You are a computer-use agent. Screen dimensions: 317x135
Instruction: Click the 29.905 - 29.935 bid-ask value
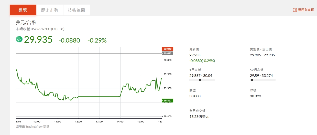pyautogui.click(x=262, y=55)
